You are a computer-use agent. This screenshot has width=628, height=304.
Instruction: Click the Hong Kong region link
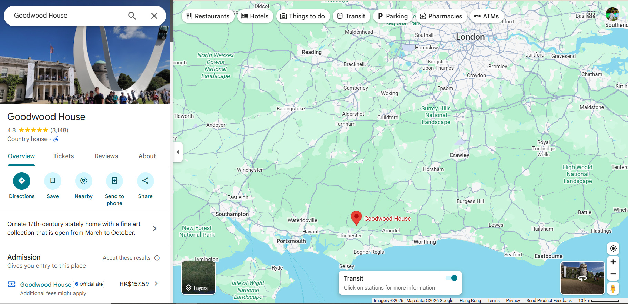tap(470, 301)
